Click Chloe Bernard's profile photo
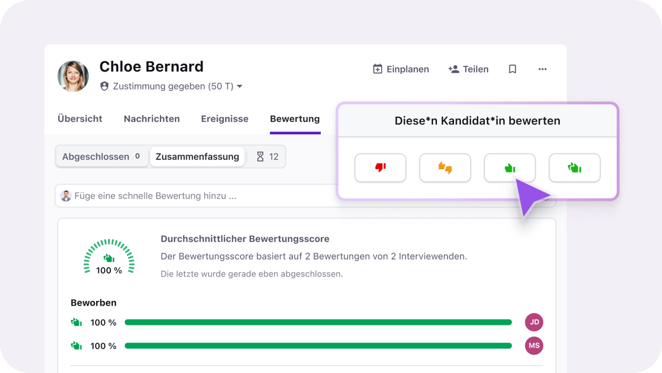The width and height of the screenshot is (662, 373). tap(73, 76)
